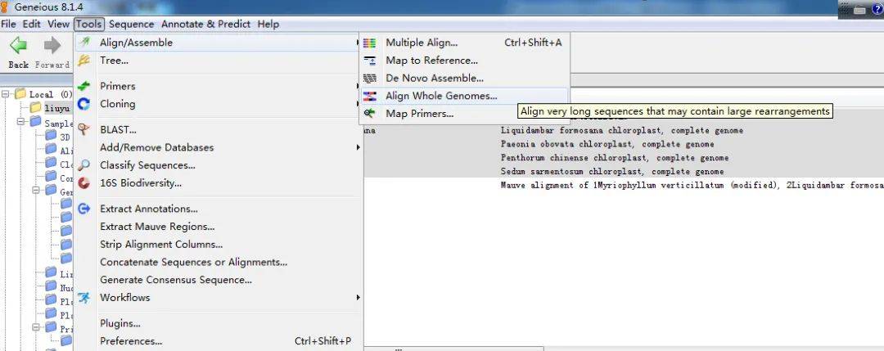Screen dimensions: 884x351
Task: Click the Workflows icon
Action: [83, 298]
